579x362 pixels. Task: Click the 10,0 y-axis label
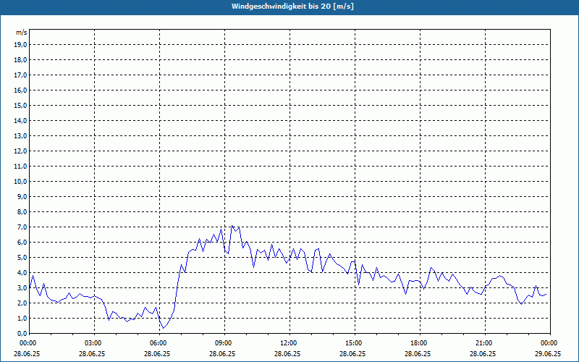pos(20,182)
